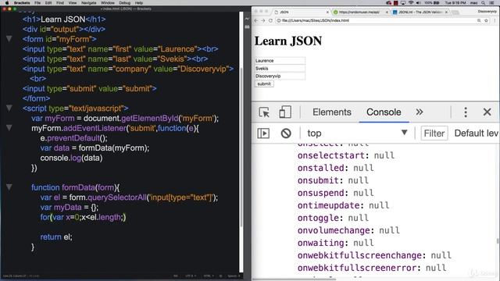Bookmark the page with the star icon
Image resolution: width=500 pixels, height=281 pixels.
486,20
